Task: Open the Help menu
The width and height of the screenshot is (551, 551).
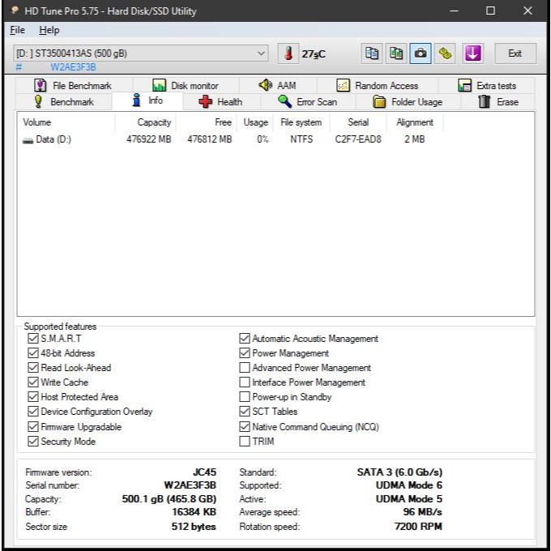Action: [49, 30]
